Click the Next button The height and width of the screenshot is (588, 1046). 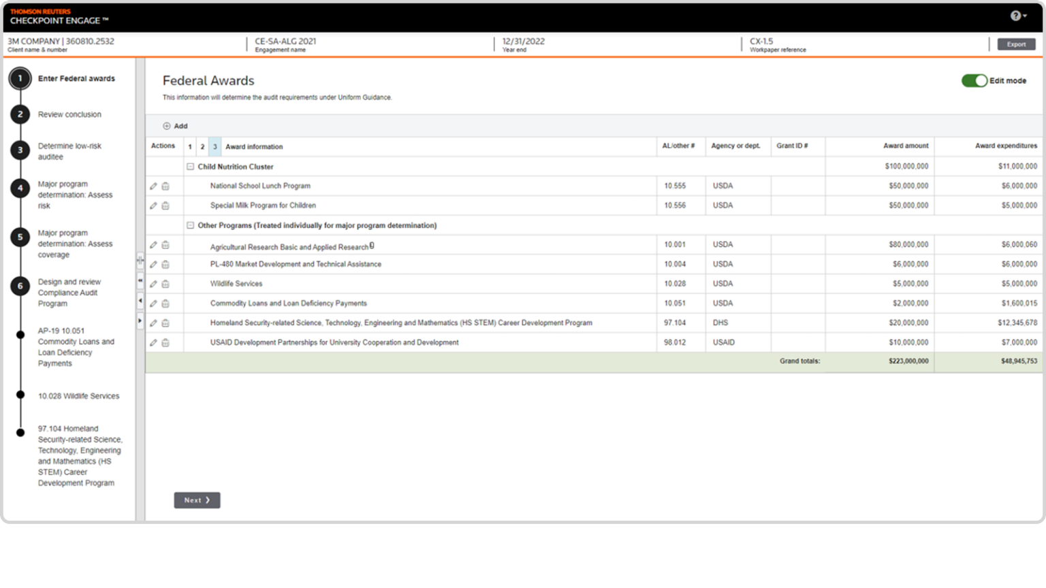tap(197, 500)
